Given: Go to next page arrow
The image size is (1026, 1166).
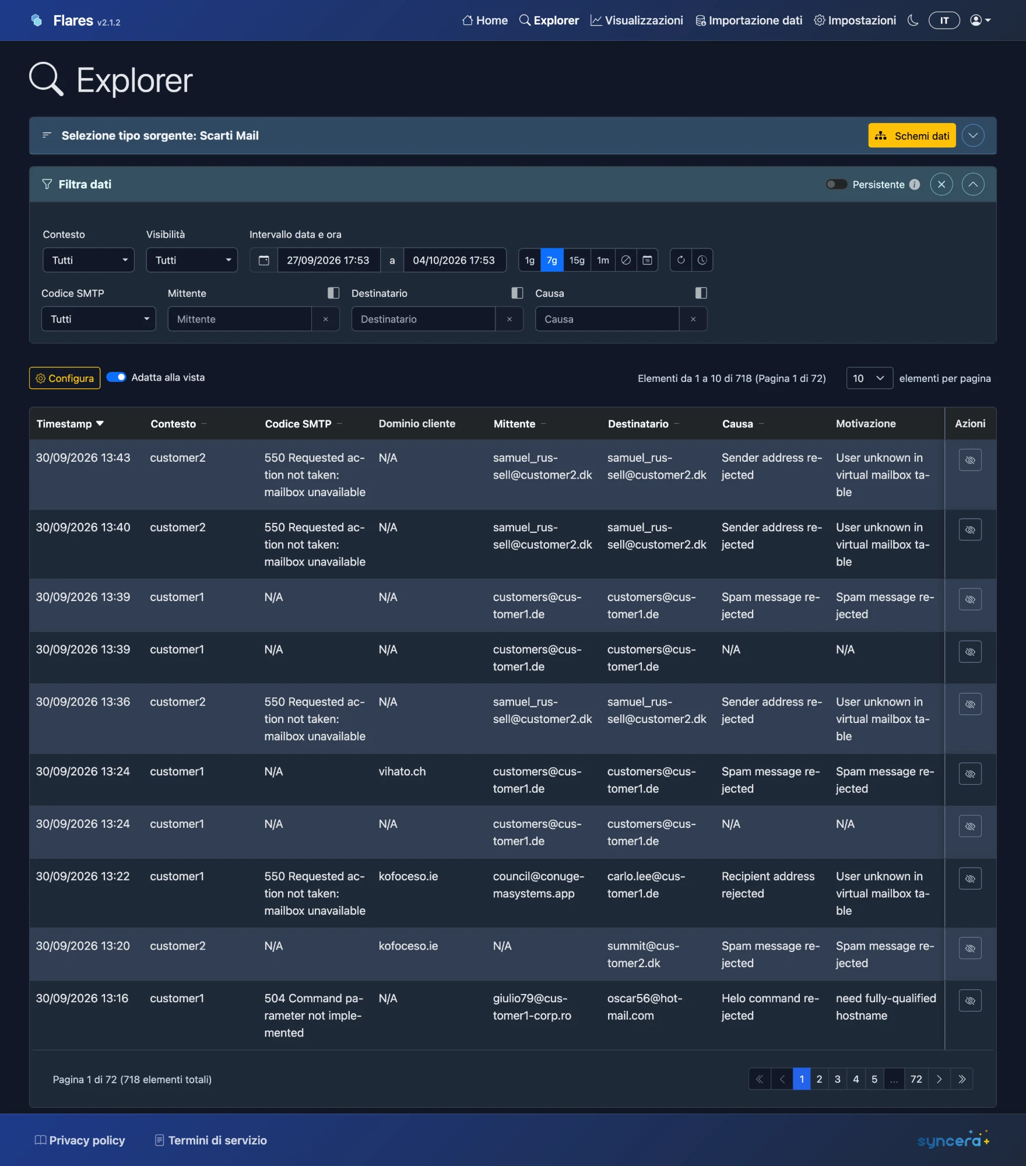Looking at the screenshot, I should click(x=939, y=1079).
